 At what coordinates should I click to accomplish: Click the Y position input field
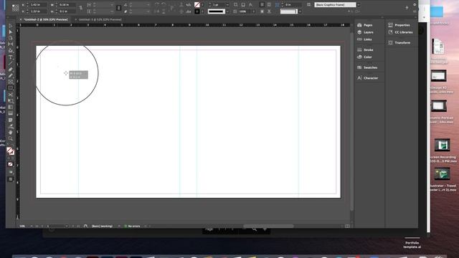(x=38, y=11)
